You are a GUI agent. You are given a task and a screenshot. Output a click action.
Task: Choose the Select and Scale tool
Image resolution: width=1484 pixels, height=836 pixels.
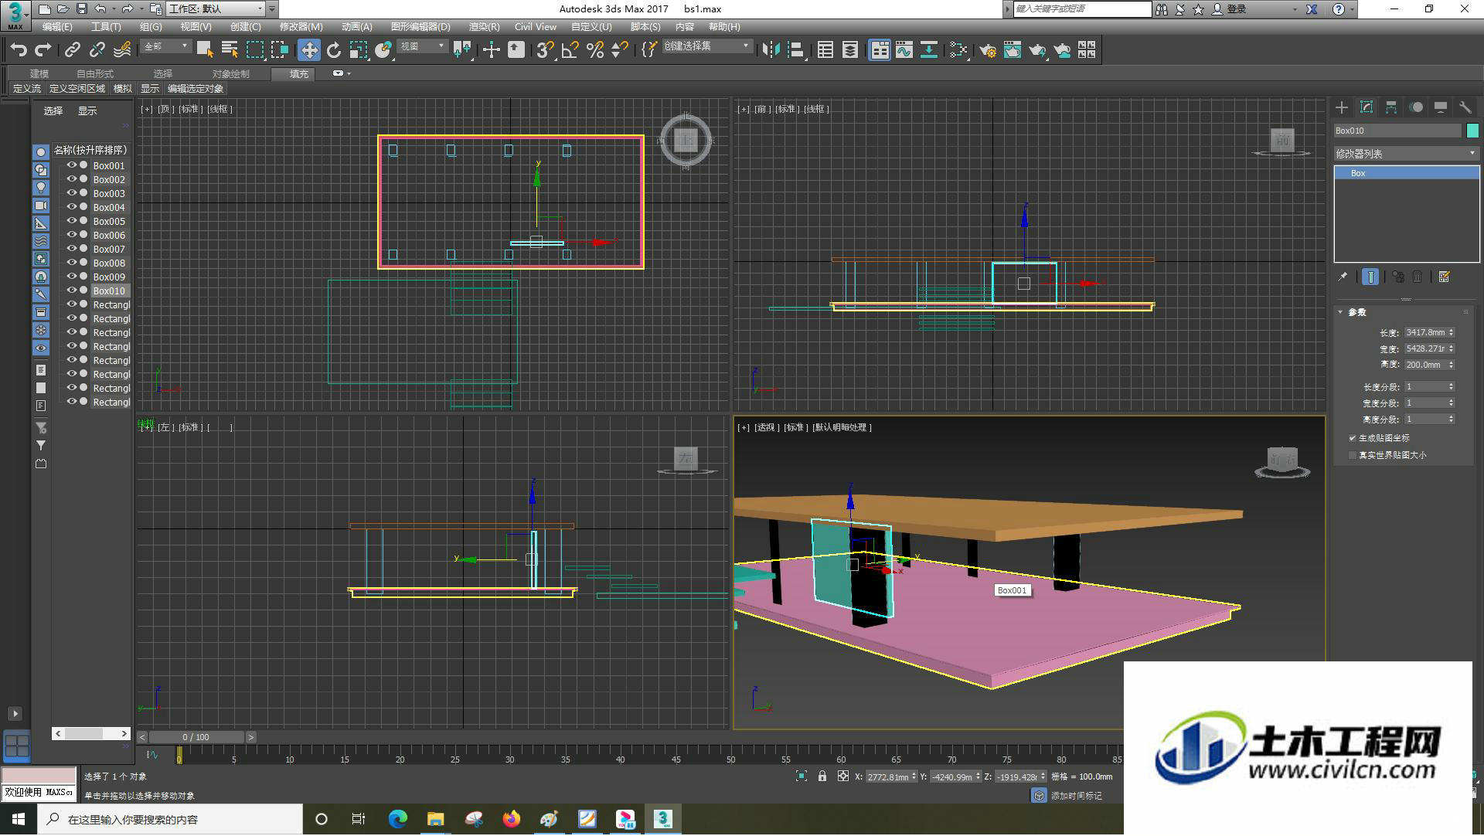359,50
